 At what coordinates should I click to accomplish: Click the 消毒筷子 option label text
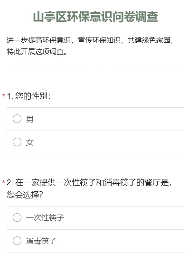(x=41, y=241)
